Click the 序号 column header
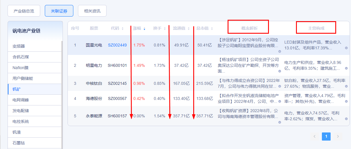Screen dimensions: 351x149 [75, 28]
